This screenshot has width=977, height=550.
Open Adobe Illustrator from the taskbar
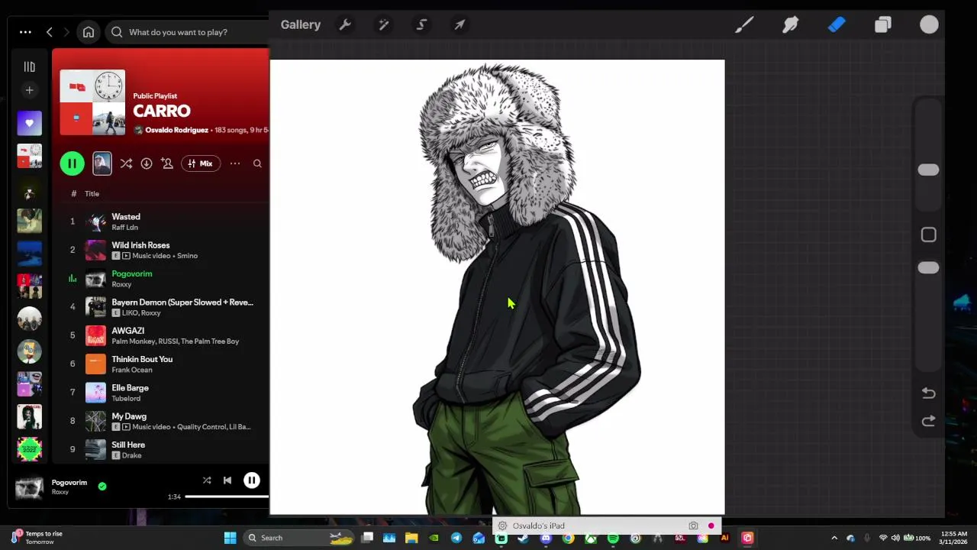click(724, 538)
